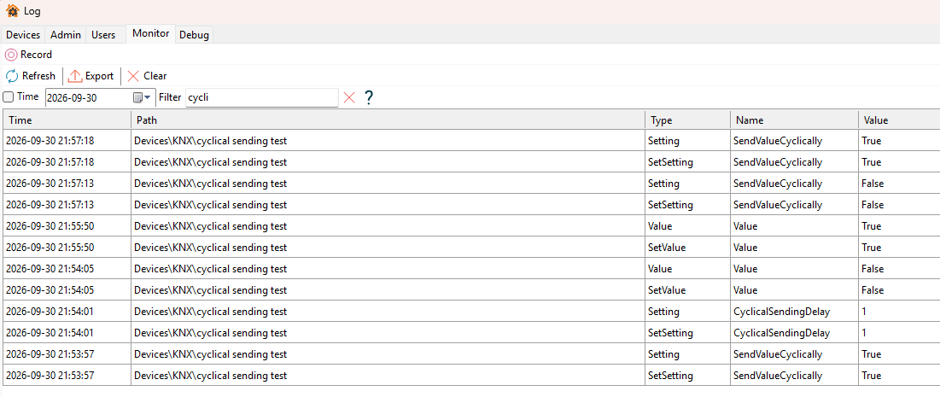Click into the Filter text field
Screen dimensions: 940x397
click(262, 97)
